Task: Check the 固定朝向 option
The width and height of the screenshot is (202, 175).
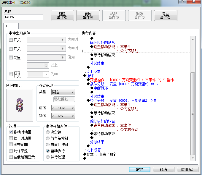Action: pyautogui.click(x=11, y=145)
